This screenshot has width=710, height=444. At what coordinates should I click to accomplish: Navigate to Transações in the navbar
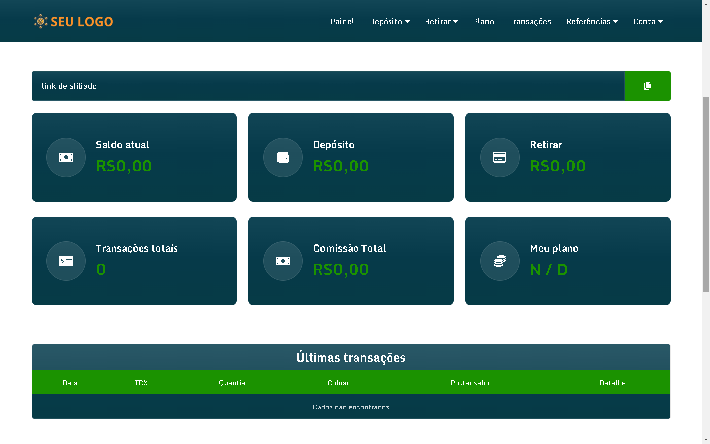[530, 22]
